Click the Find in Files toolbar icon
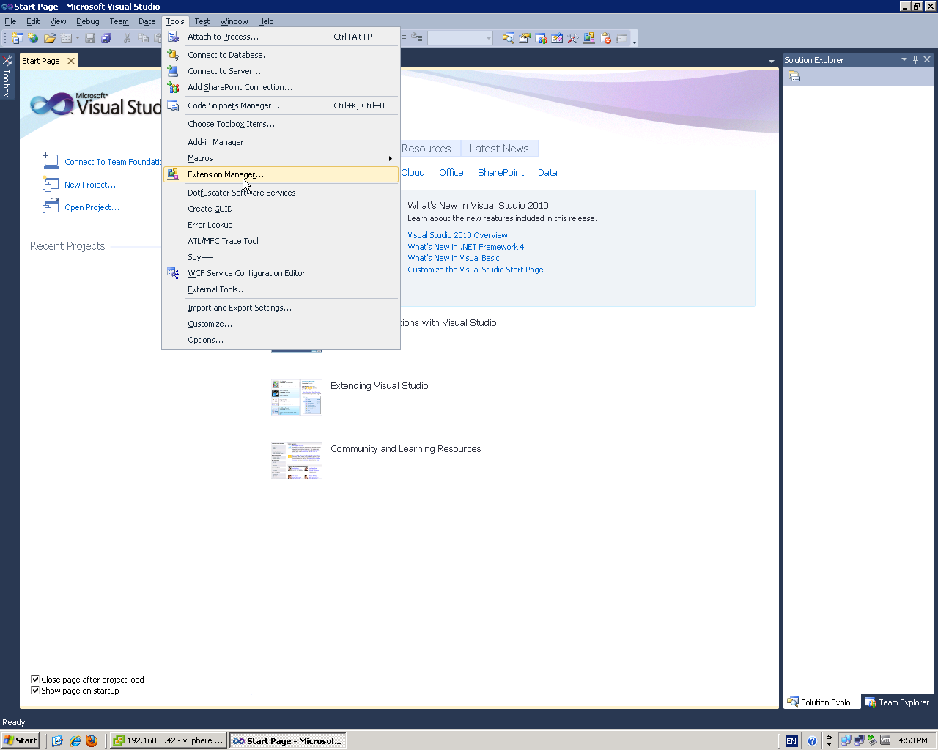938x750 pixels. click(509, 38)
